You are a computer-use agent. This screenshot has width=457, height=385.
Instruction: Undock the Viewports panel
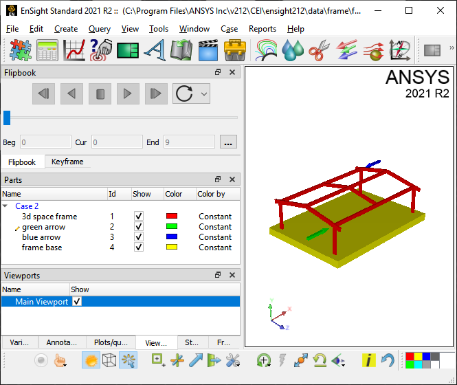218,275
